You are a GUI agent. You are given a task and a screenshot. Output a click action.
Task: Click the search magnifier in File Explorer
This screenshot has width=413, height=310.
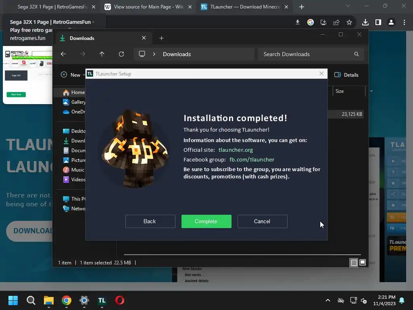tap(357, 54)
